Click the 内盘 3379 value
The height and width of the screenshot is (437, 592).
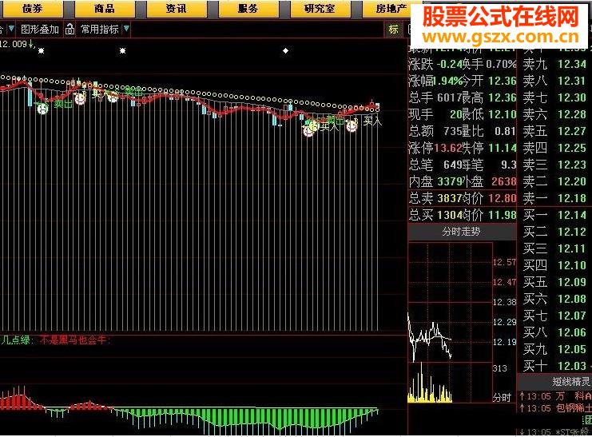click(448, 181)
